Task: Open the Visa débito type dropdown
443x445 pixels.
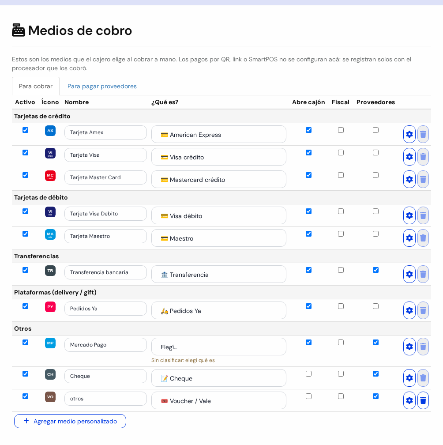Action: coord(219,215)
